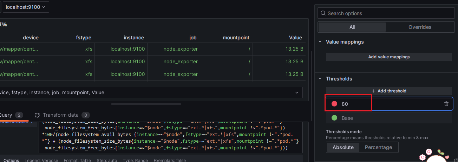This screenshot has height=162, width=458.
Task: Open the Transform data tab
Action: [x=61, y=115]
